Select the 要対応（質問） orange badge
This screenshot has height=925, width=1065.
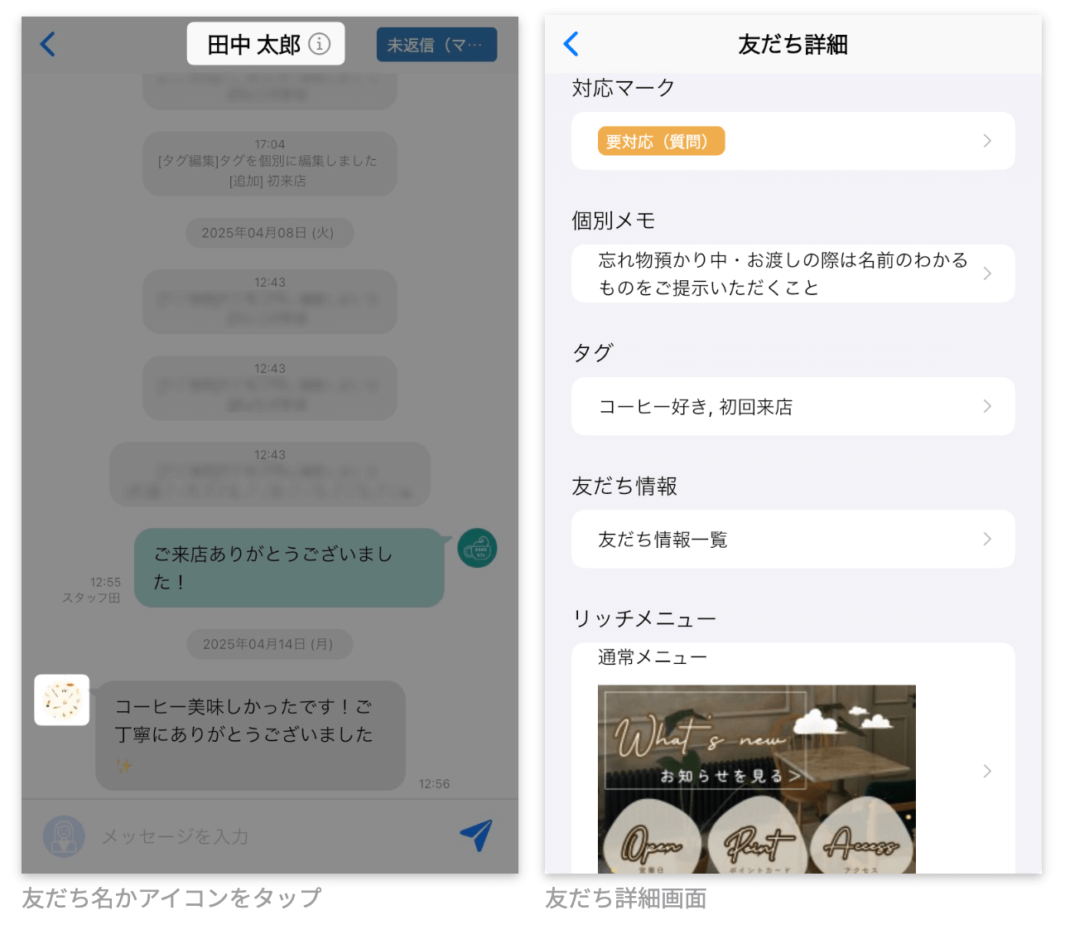(661, 141)
